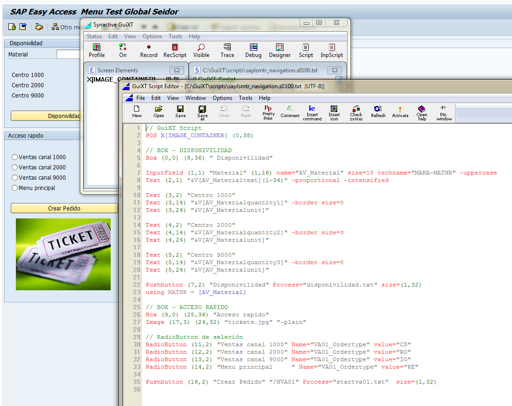This screenshot has height=406, width=512.
Task: Click the SAP toolbar pencil-folder icon
Action: pyautogui.click(x=39, y=27)
